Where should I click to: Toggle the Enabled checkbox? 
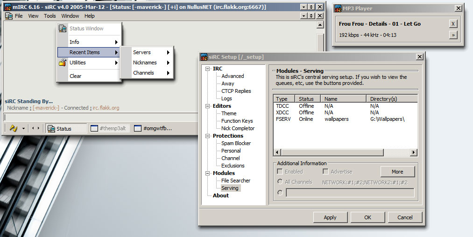click(280, 172)
